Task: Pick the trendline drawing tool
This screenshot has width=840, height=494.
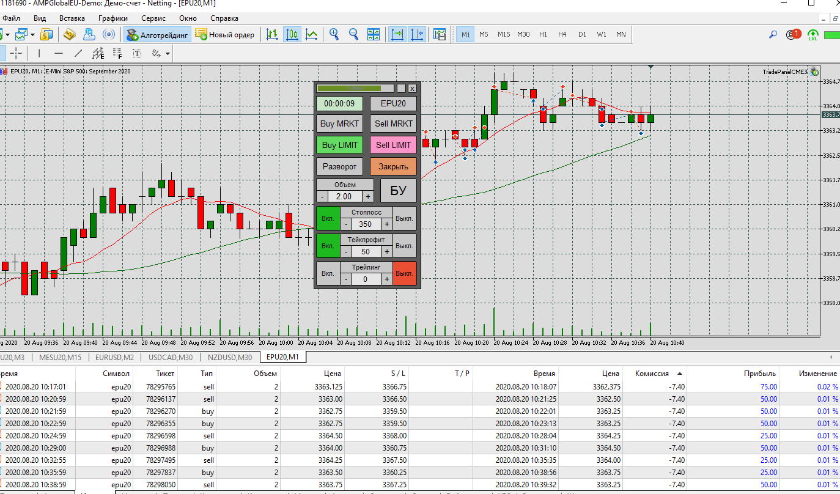Action: 78,53
